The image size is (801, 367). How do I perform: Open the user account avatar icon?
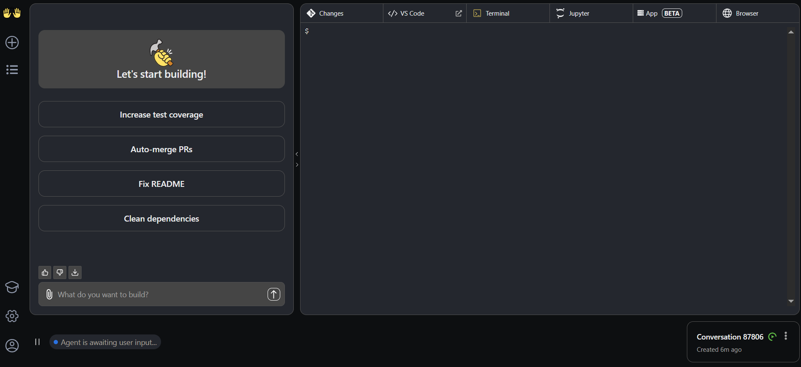[12, 345]
